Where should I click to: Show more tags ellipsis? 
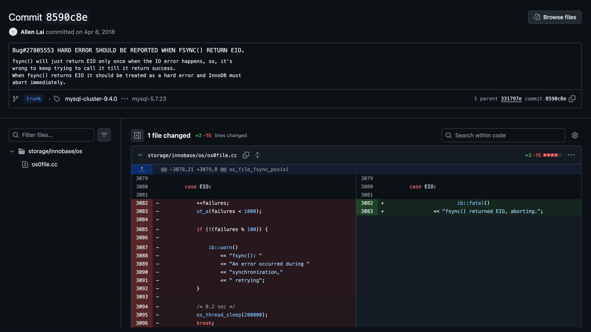click(125, 99)
